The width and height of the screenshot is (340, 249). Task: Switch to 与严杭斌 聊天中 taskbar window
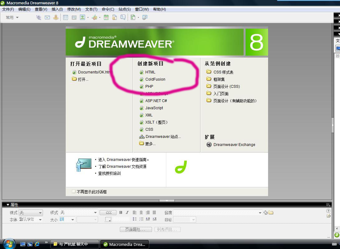point(75,244)
